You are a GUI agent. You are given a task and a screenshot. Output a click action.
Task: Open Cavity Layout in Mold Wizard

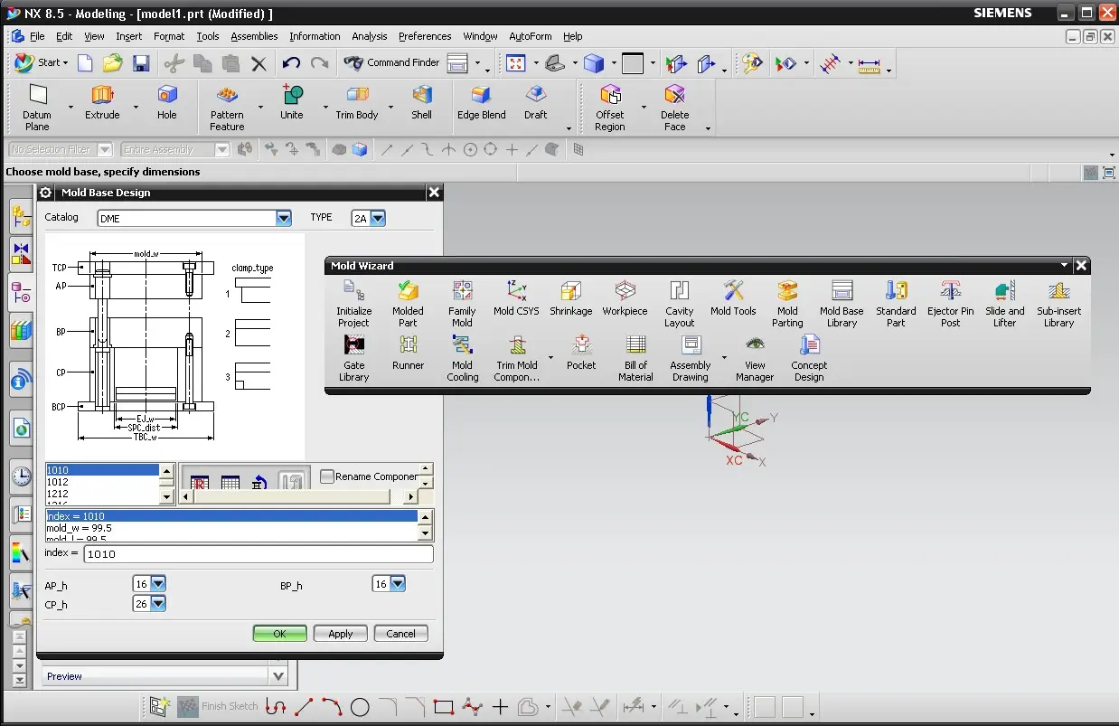(680, 303)
